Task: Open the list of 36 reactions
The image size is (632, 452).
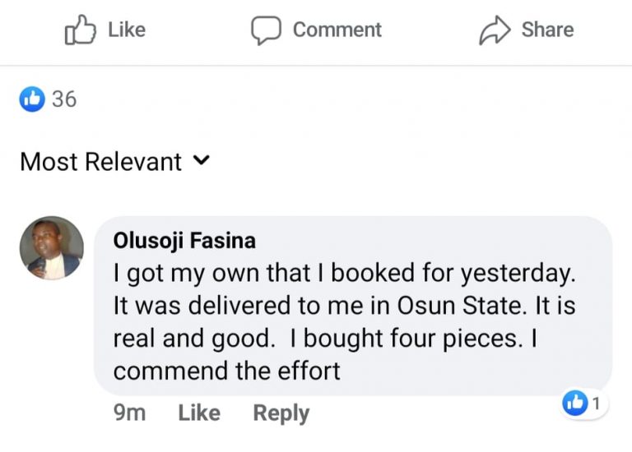Action: pos(63,99)
